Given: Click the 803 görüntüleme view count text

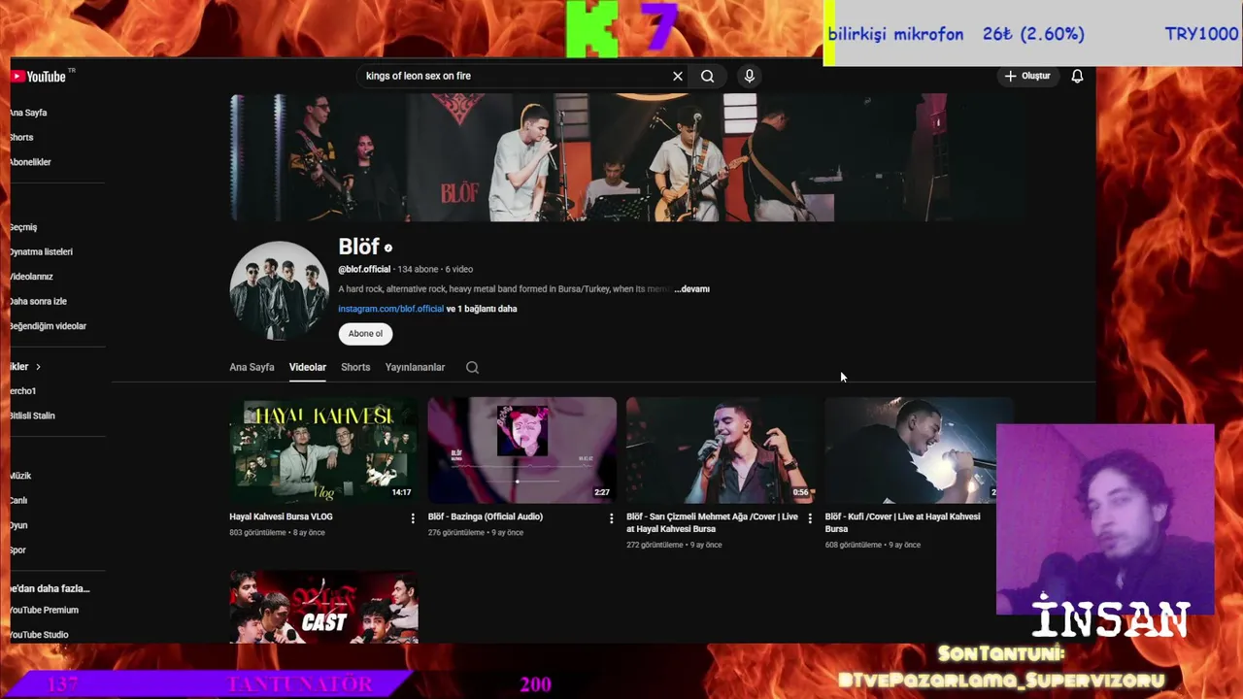Looking at the screenshot, I should [x=257, y=532].
